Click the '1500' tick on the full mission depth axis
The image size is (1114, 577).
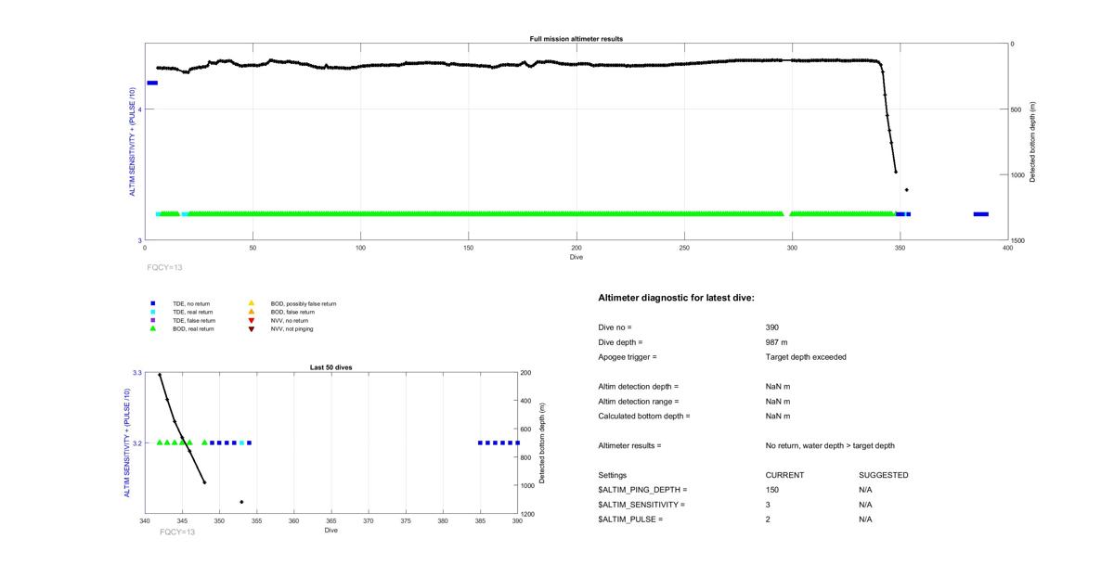1019,240
